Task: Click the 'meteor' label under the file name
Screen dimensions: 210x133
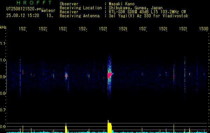Action: (48, 11)
